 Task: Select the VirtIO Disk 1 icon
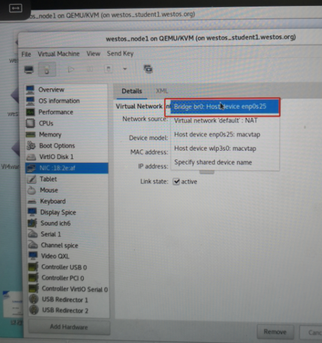tap(31, 157)
